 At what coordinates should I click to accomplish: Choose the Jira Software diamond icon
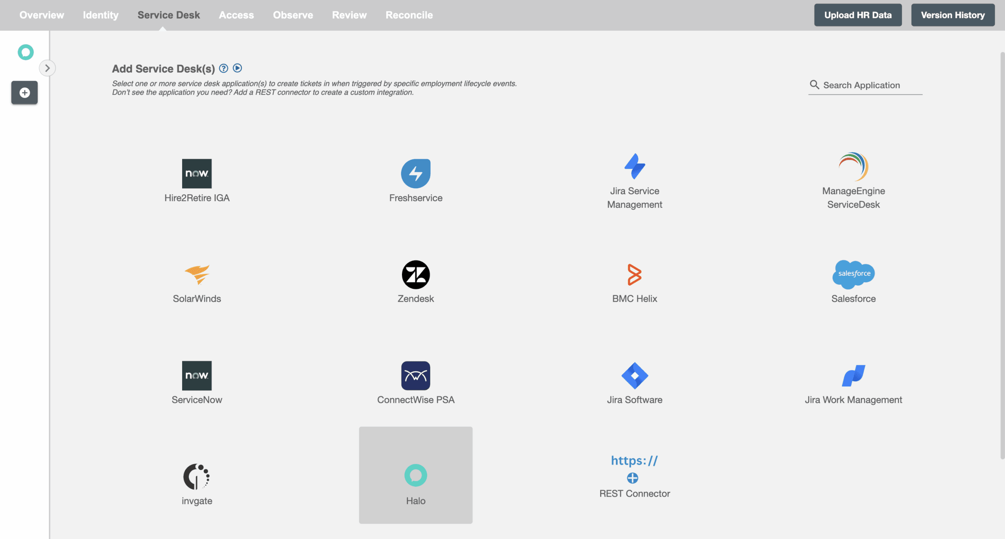[x=634, y=375]
